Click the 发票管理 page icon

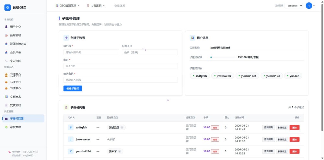(x=6, y=105)
